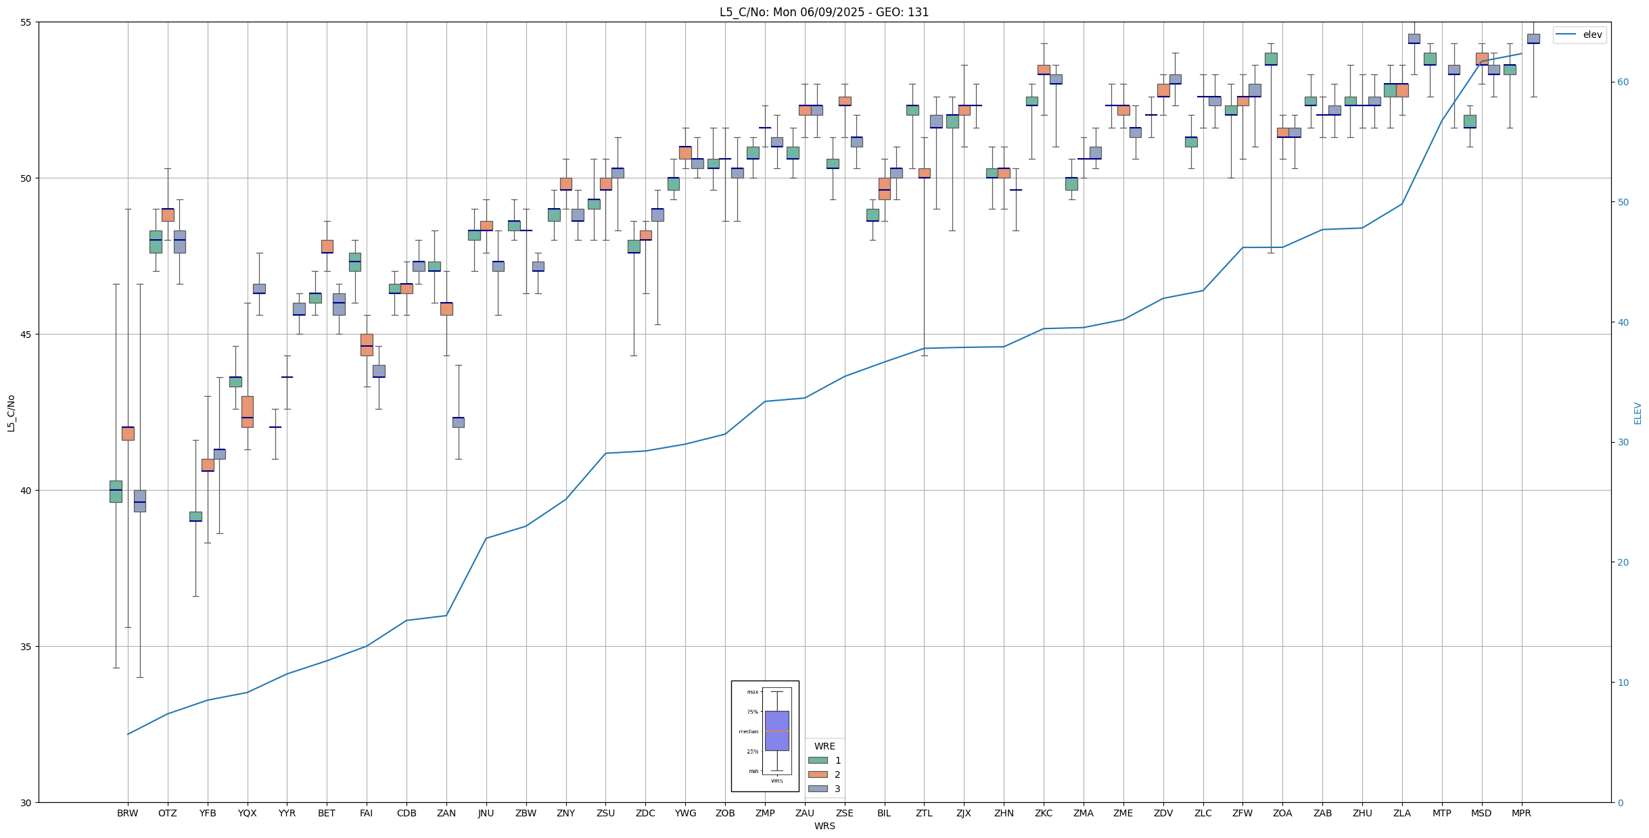Click the 60 tick on elevation axis
1649x838 pixels.
point(1622,82)
